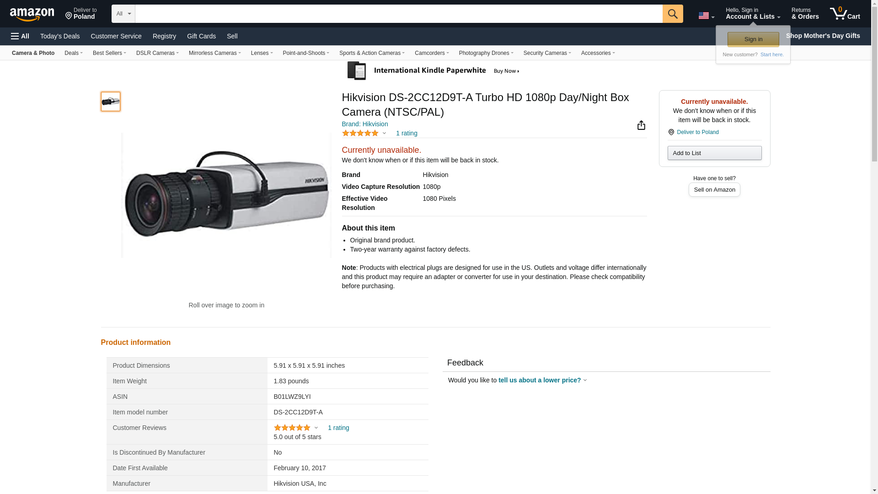
Task: Select the camera image thumbnail
Action: point(111,102)
